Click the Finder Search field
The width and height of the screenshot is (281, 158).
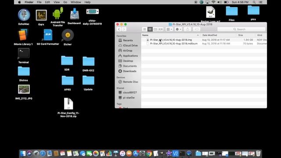(x=241, y=29)
